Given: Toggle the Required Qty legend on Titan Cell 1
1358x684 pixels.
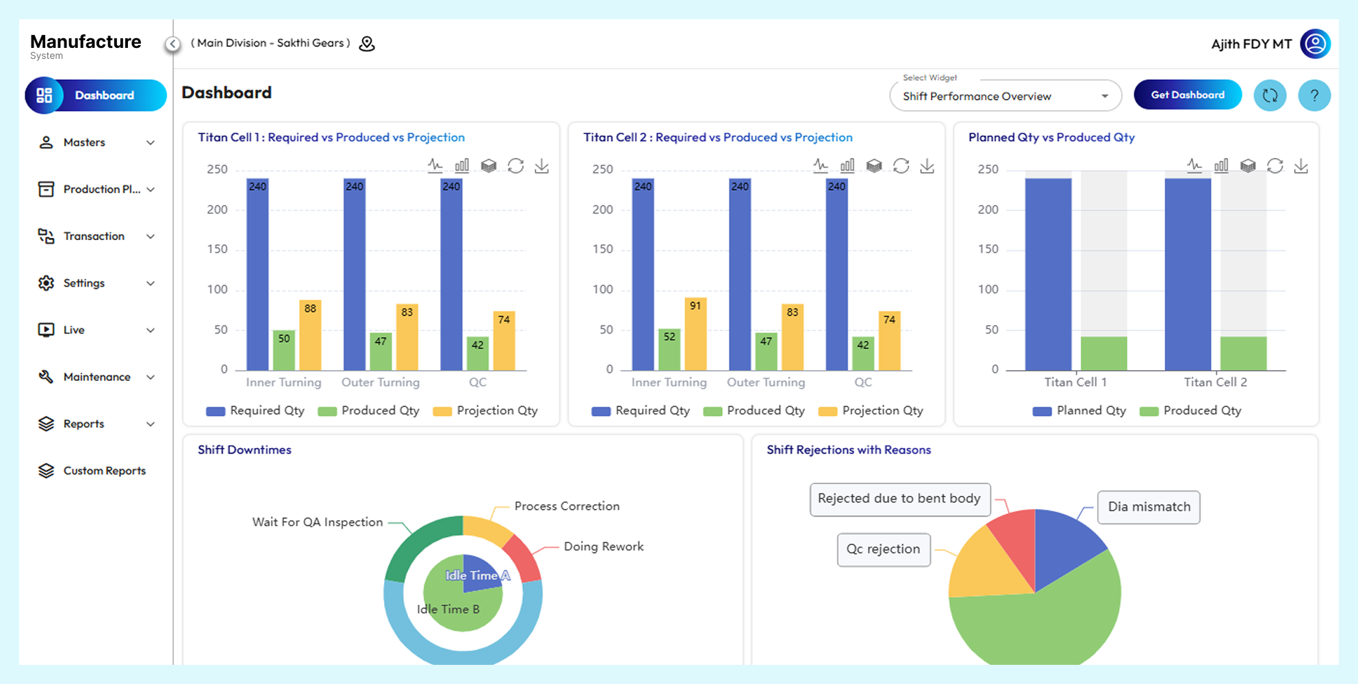Looking at the screenshot, I should [255, 410].
